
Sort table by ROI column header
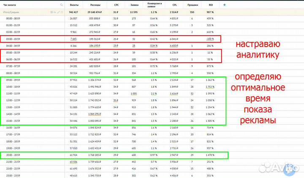pos(210,5)
